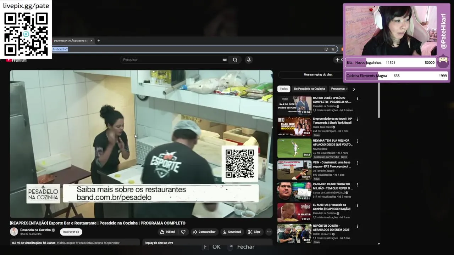Viewport: 454px width, 255px height.
Task: Click the Clipe button
Action: 254,232
